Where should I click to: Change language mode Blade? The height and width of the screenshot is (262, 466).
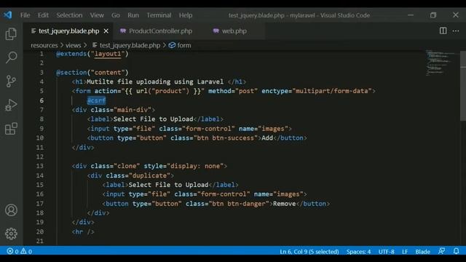click(422, 252)
